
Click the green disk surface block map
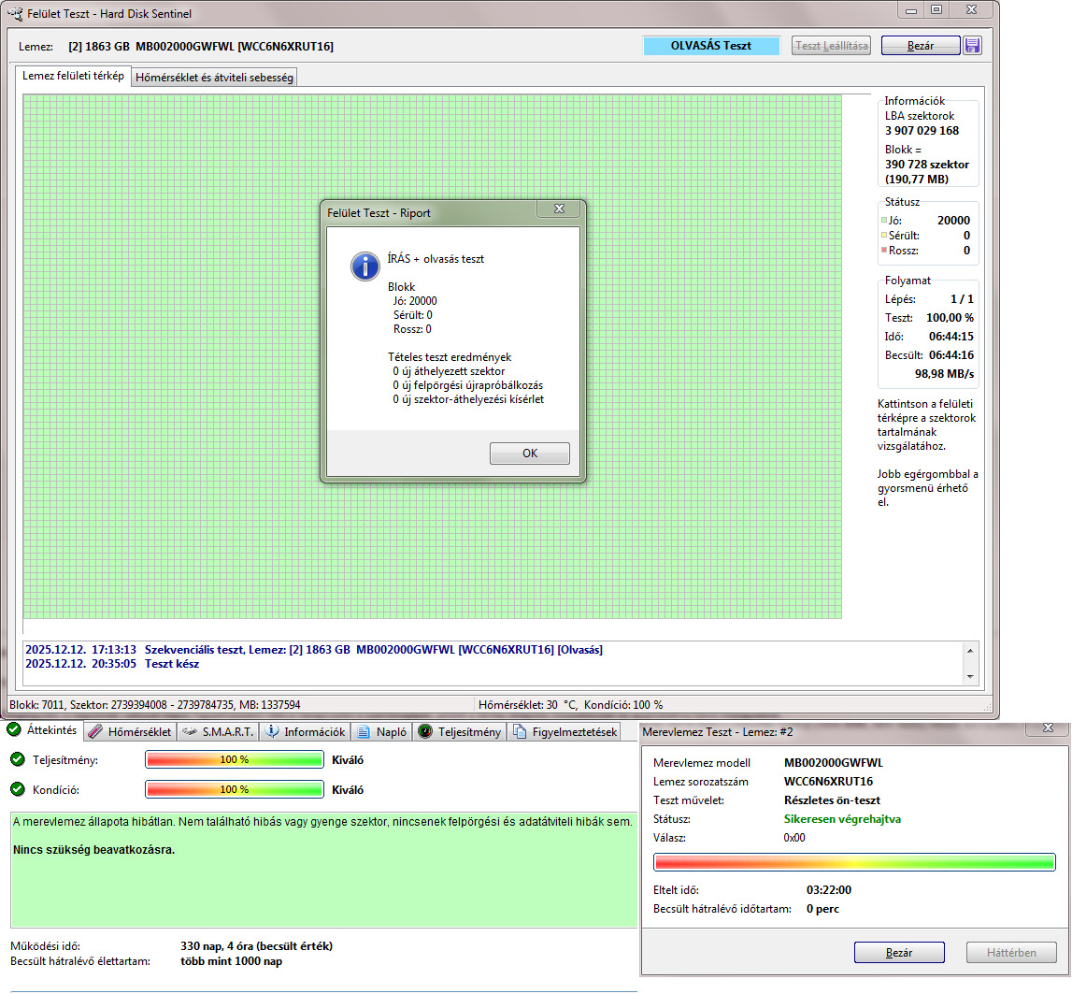coord(432,356)
